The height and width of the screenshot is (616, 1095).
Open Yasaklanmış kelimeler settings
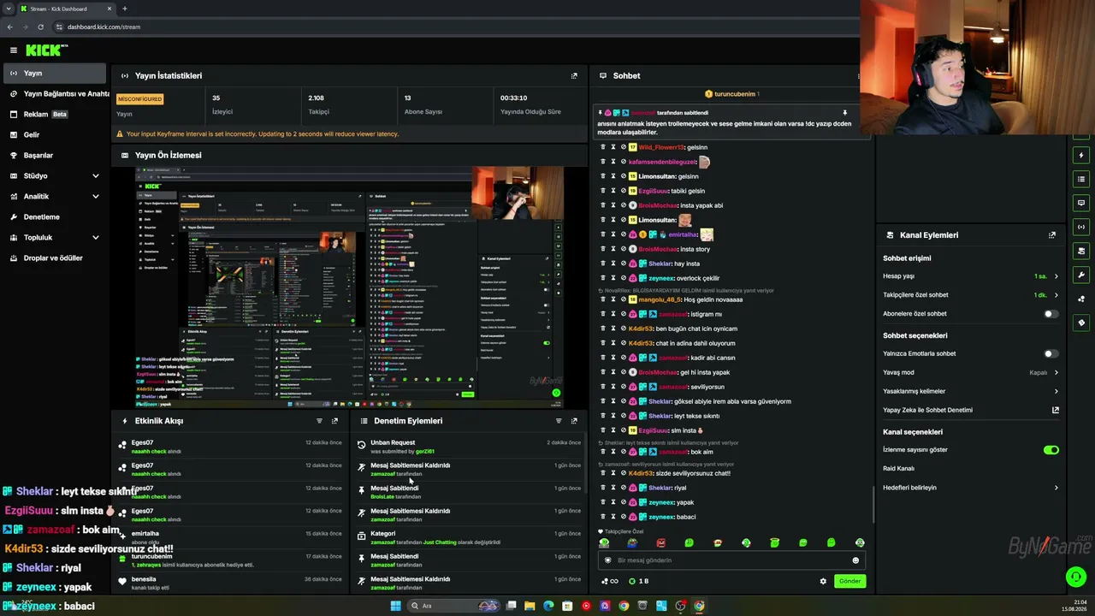tap(971, 392)
